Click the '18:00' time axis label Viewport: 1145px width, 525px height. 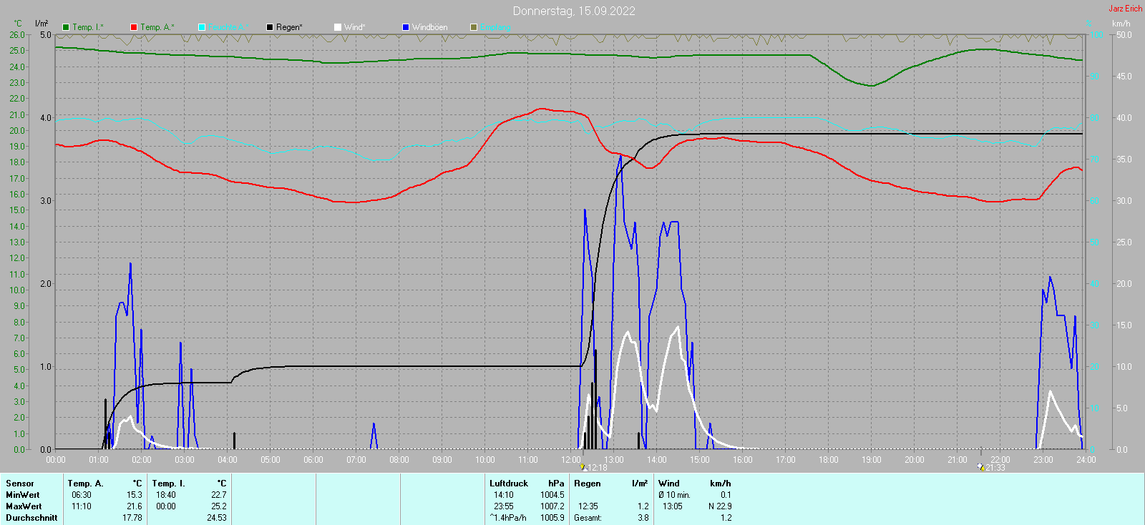(x=829, y=460)
